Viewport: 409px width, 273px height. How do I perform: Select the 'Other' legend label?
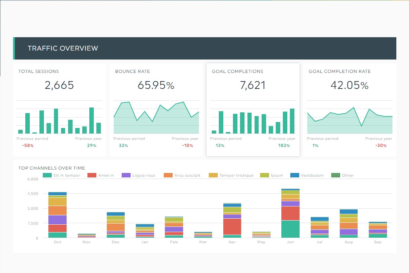point(348,176)
